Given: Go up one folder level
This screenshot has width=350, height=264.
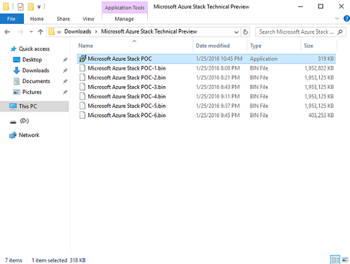Looking at the screenshot, I should coord(40,32).
